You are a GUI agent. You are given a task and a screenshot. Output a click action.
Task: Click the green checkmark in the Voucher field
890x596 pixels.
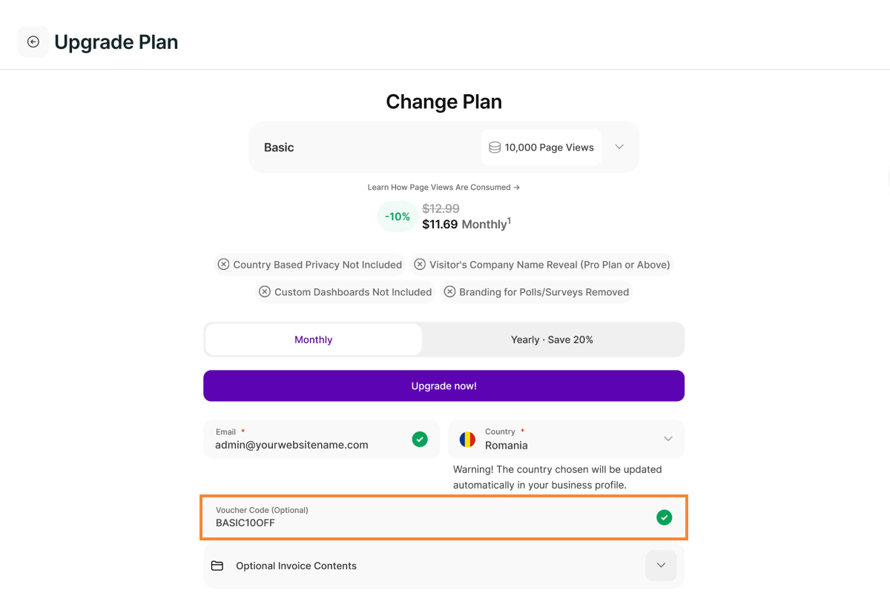click(x=665, y=517)
